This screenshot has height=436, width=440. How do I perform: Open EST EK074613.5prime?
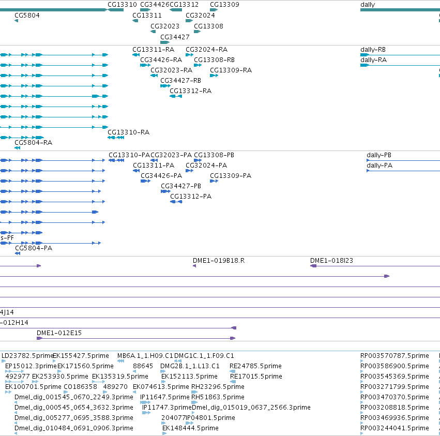[x=161, y=387]
